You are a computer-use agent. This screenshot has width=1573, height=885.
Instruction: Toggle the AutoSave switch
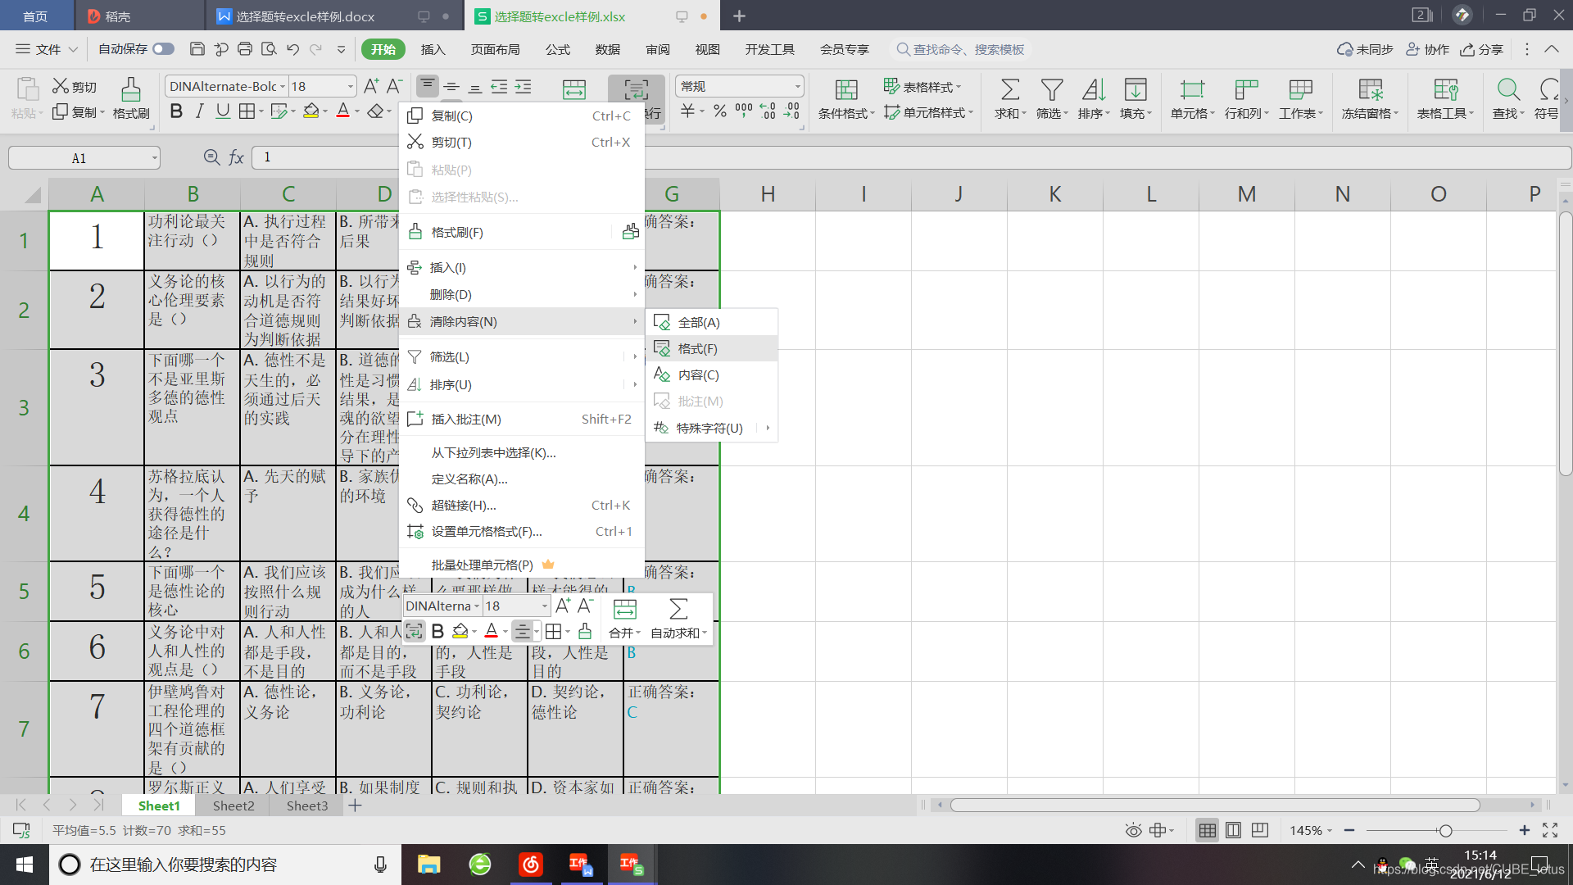click(x=164, y=49)
